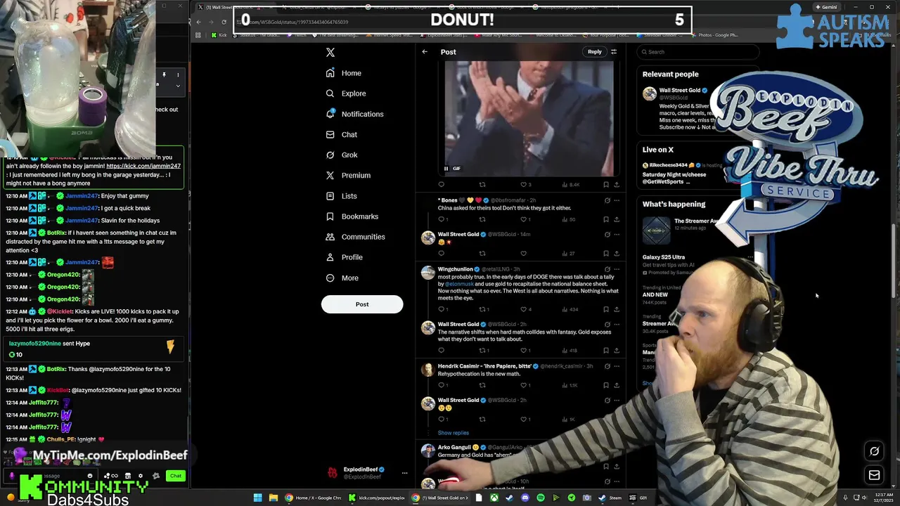Open Xbox app from the taskbar
The image size is (900, 506).
coord(494,498)
